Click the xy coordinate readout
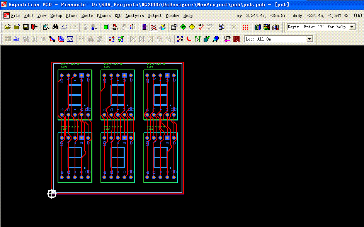The width and height of the screenshot is (364, 227). (x=261, y=15)
